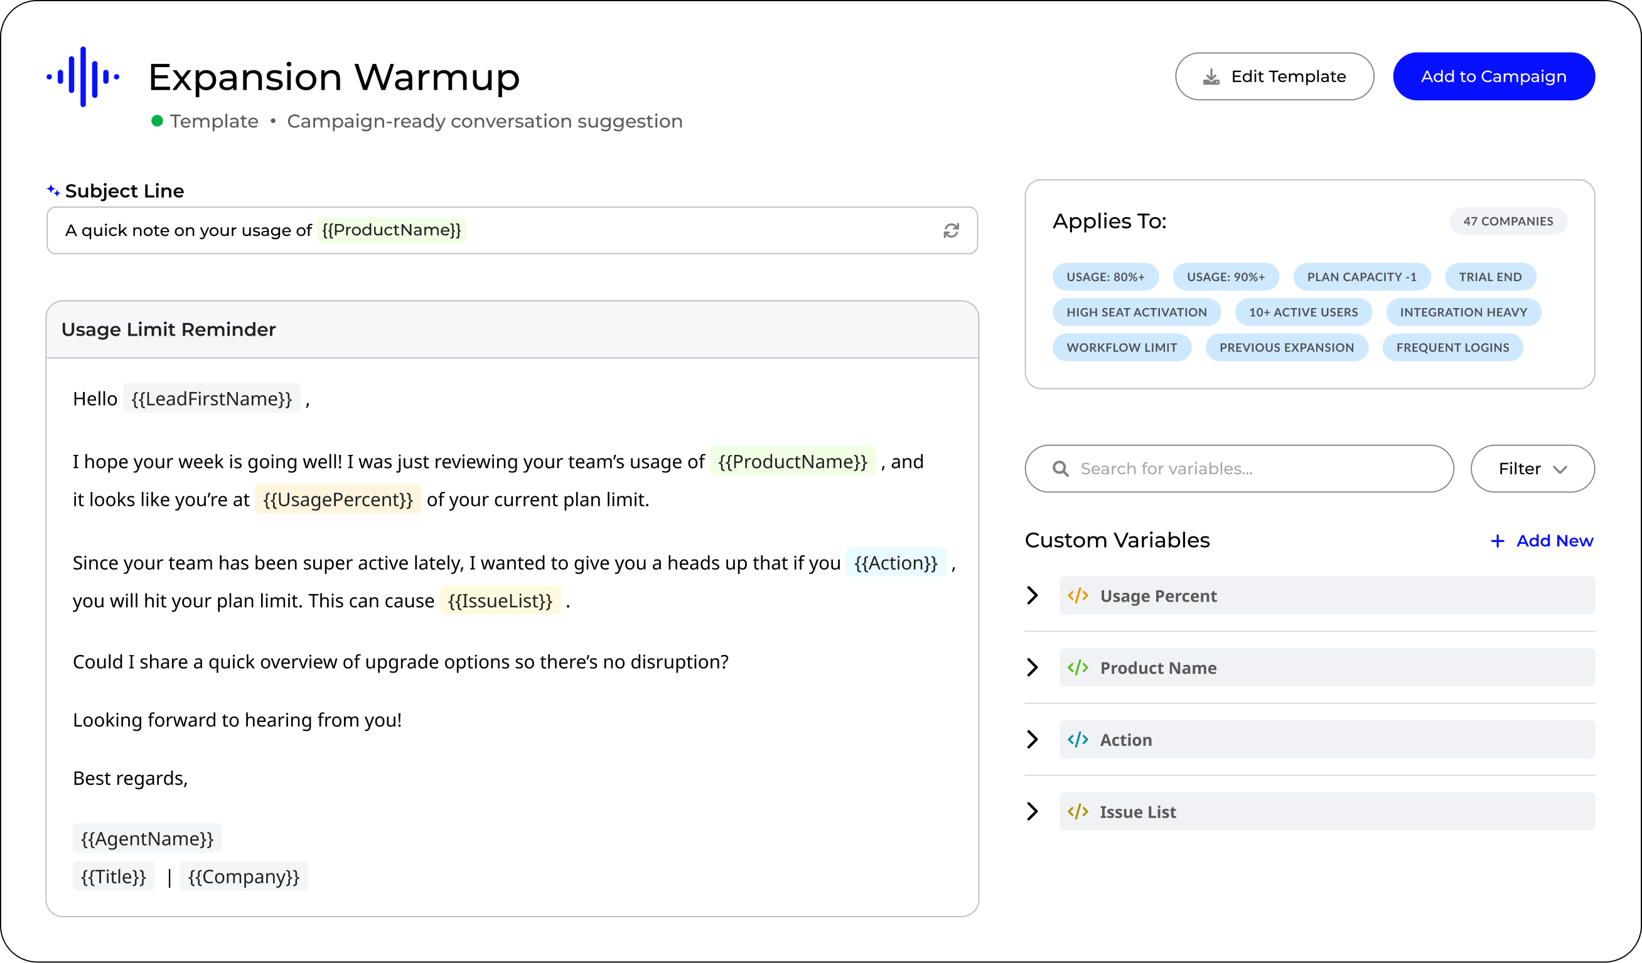Click the {{IssueList}} token
The height and width of the screenshot is (963, 1642).
[x=500, y=600]
